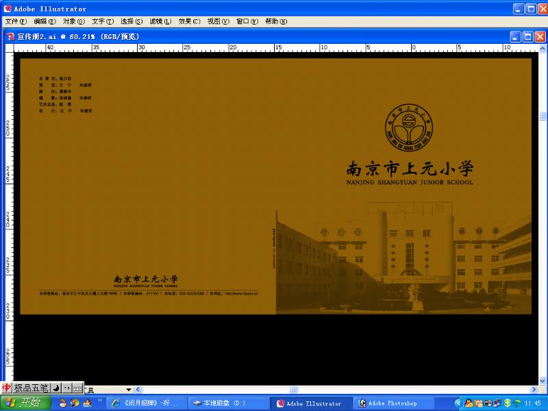Viewport: 548px width, 411px height.
Task: Click the horizontal scrollbar thumb
Action: (294, 390)
